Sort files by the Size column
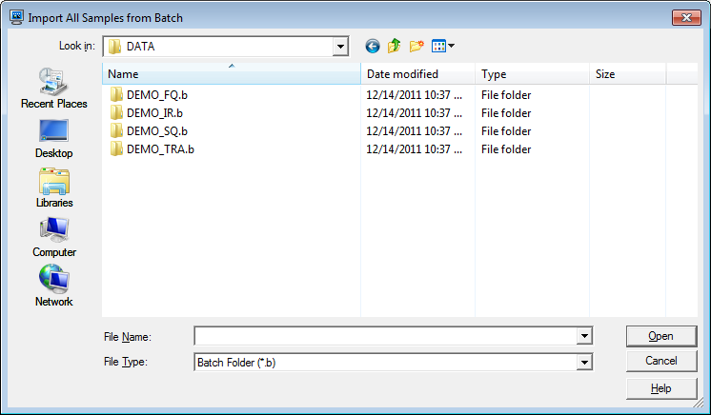 point(627,74)
